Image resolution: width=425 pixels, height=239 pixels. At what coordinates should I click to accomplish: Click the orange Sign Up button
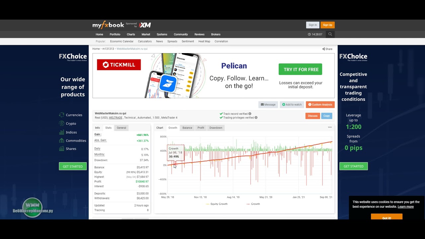coord(327,25)
